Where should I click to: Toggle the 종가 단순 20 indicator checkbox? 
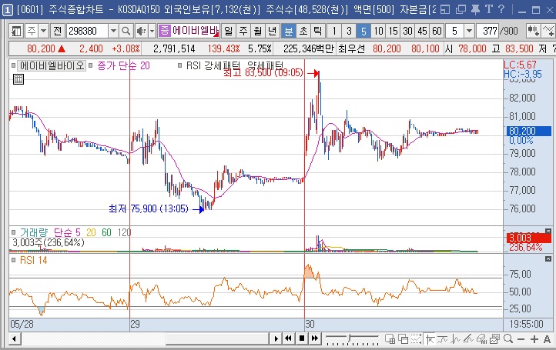[90, 65]
